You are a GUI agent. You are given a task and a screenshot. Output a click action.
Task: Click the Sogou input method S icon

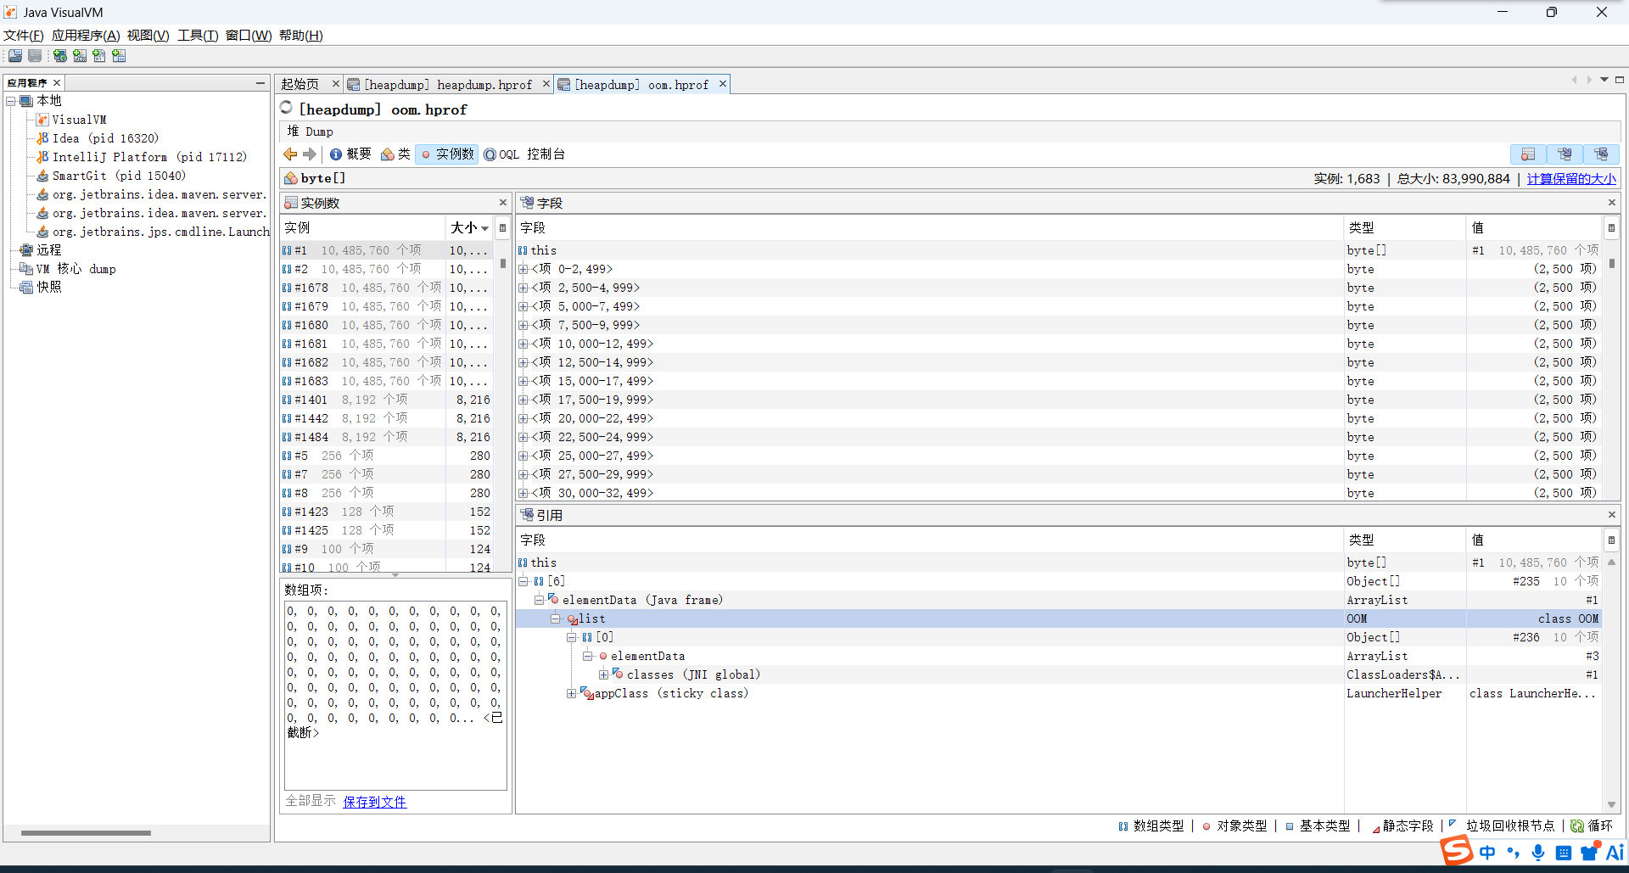(x=1457, y=850)
